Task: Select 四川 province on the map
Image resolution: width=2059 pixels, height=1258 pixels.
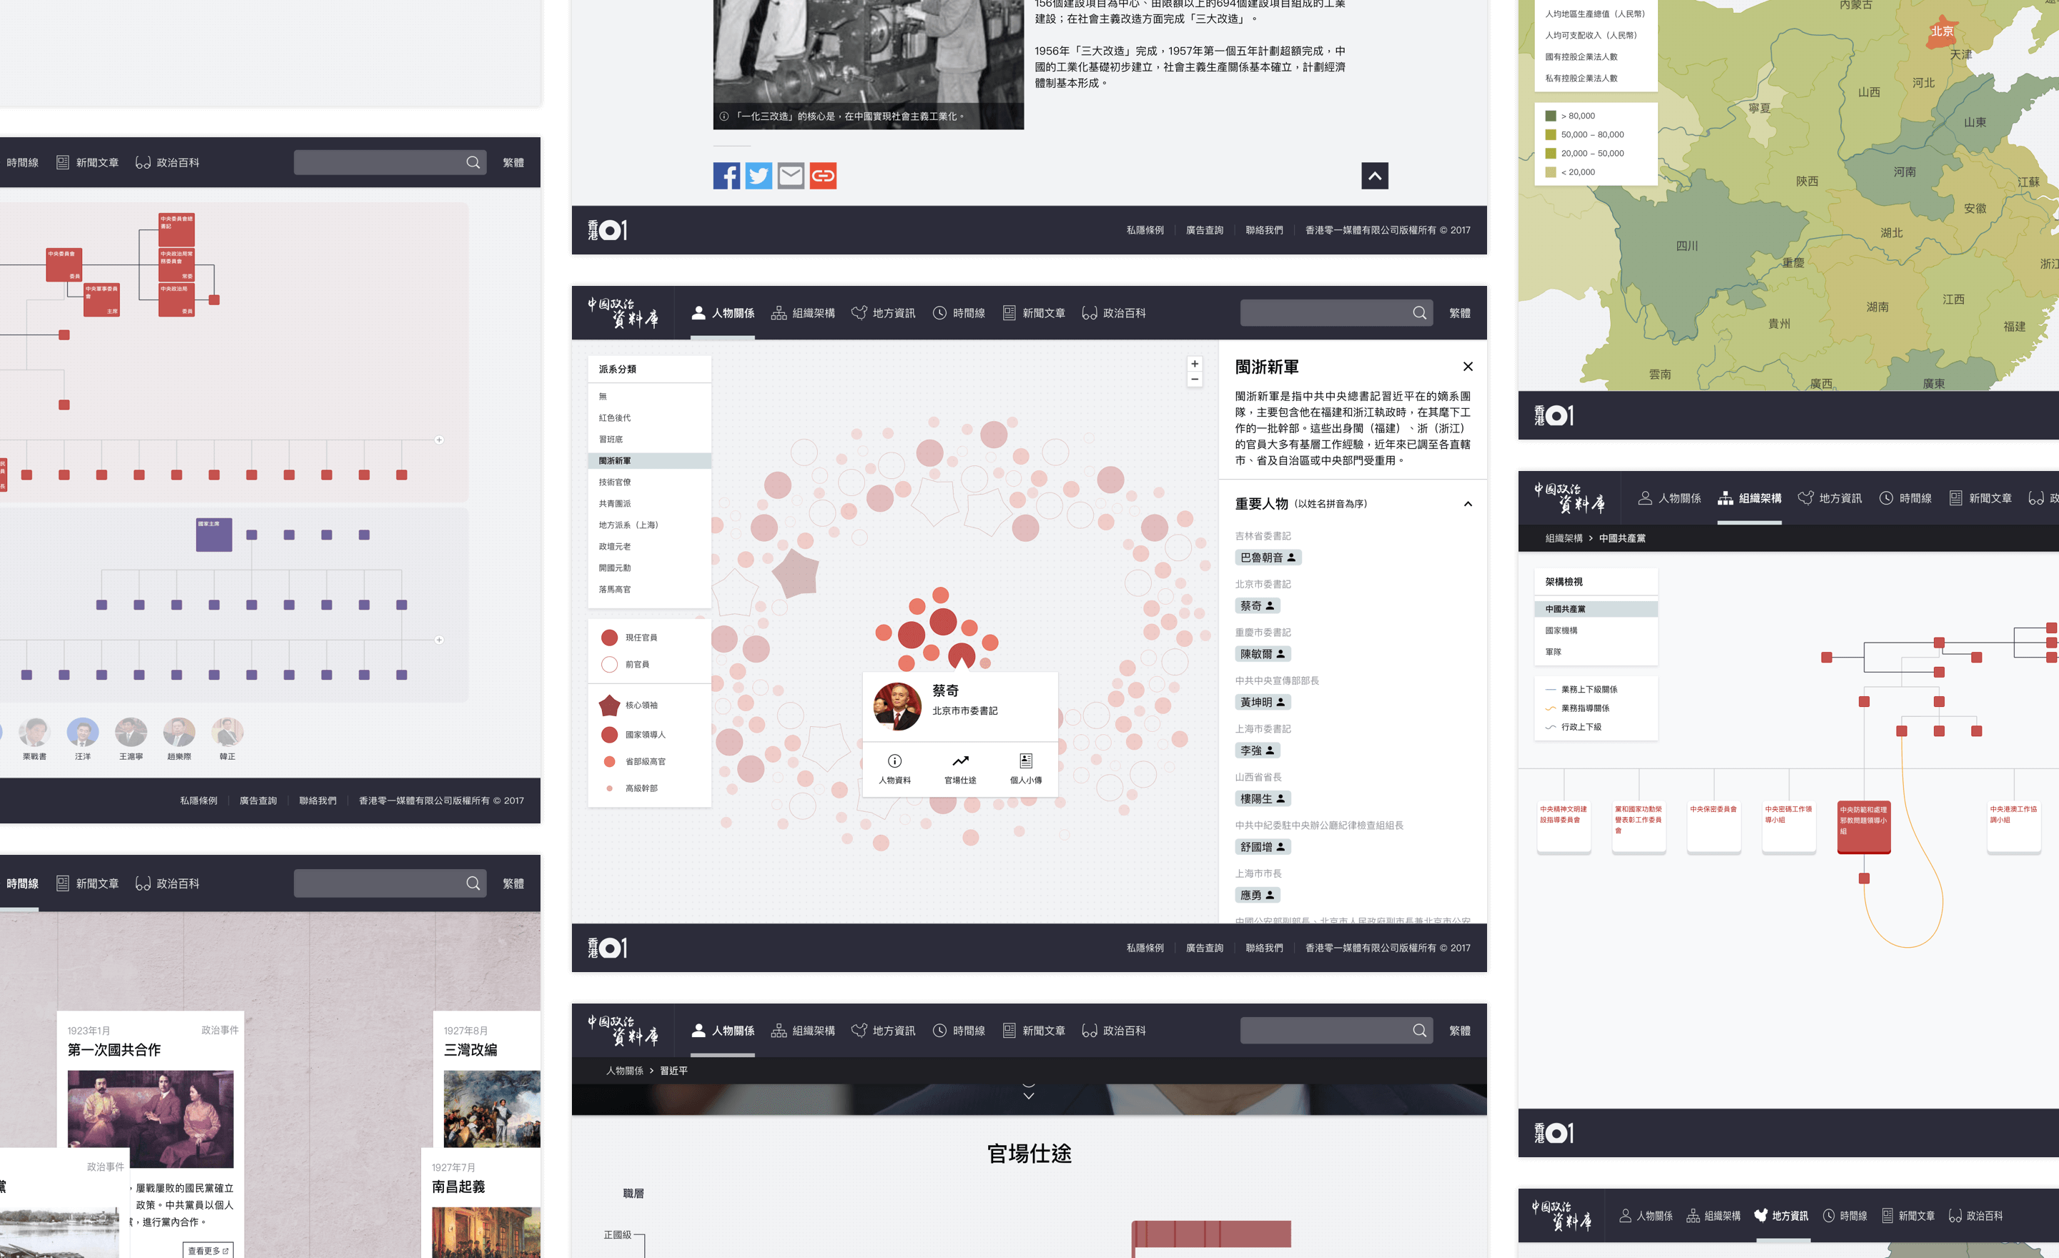Action: click(x=1687, y=247)
